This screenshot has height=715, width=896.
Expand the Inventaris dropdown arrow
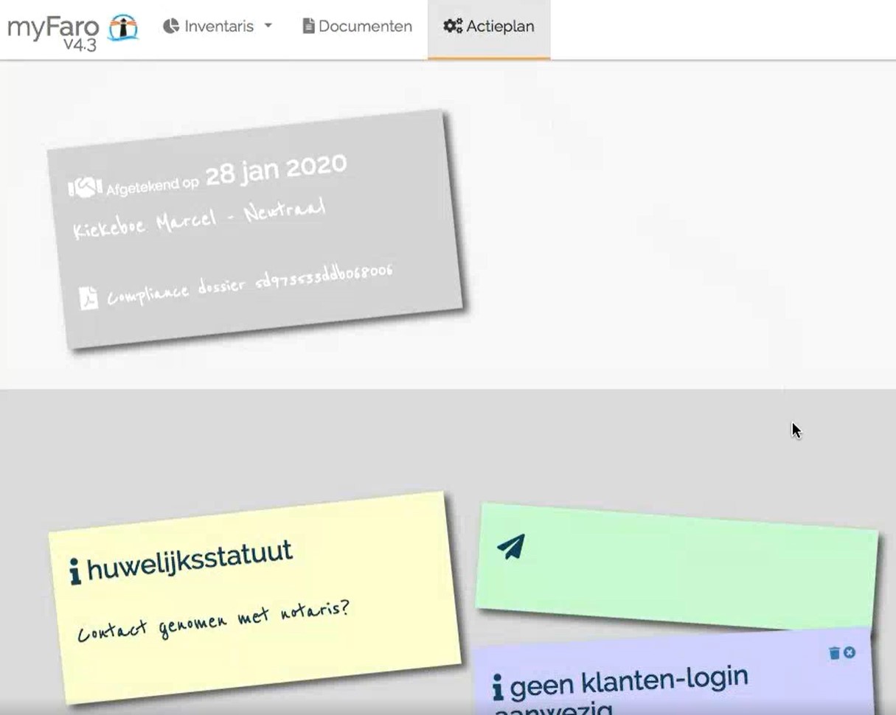(x=268, y=26)
